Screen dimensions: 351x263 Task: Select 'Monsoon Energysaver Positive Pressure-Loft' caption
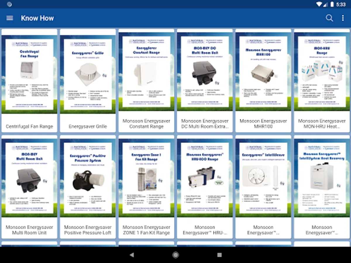click(x=88, y=230)
